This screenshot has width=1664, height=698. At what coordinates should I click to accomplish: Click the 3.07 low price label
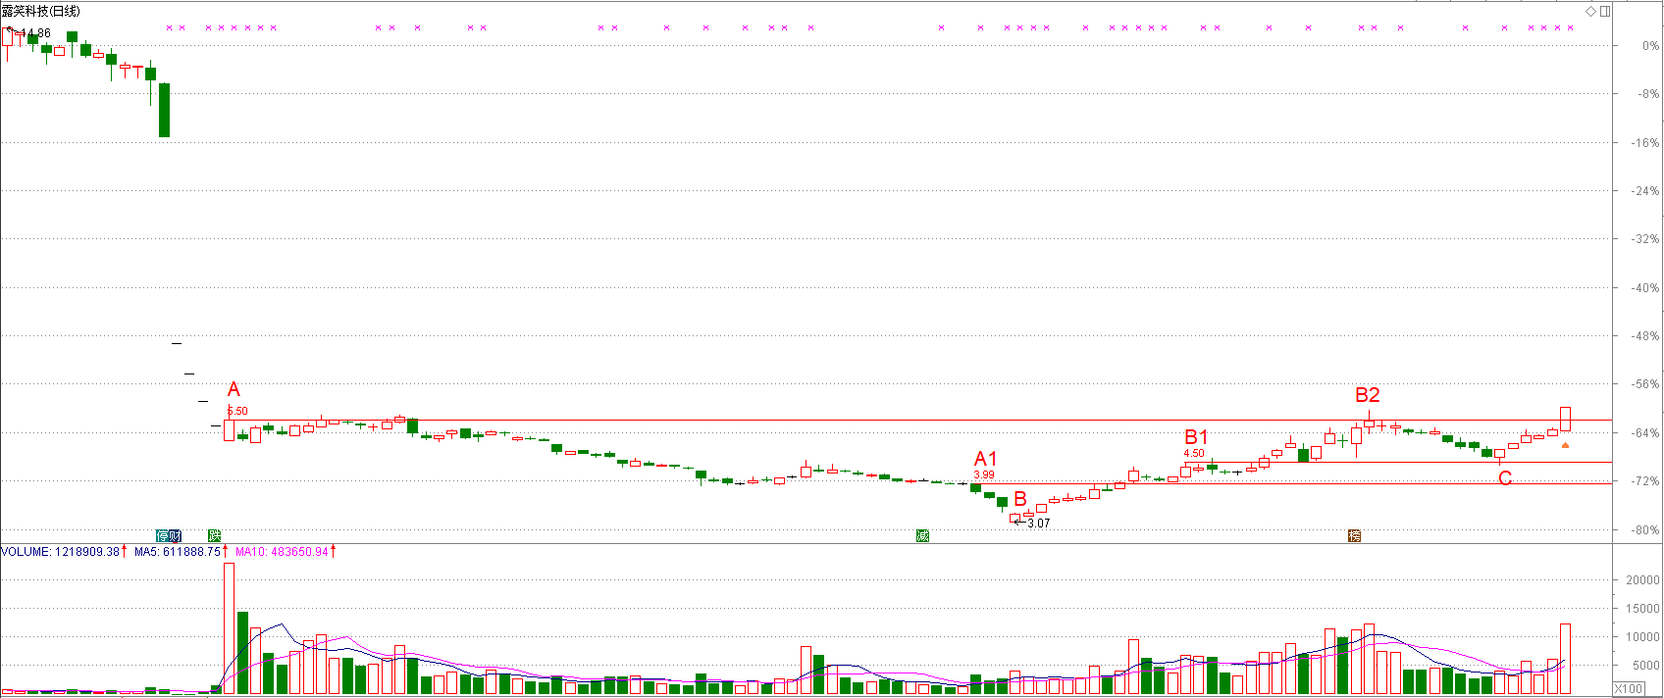[x=1038, y=523]
